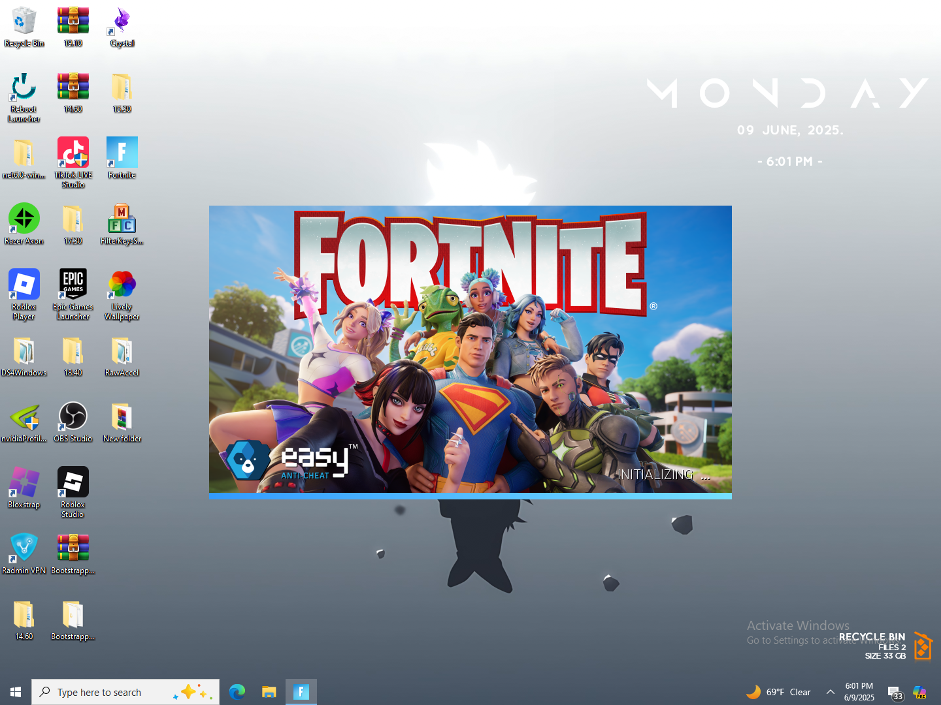Open the 17.30 folder

[73, 225]
